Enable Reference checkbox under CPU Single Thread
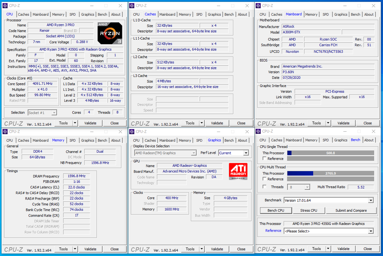Viewport: 383px width, 256px height. pos(264,158)
